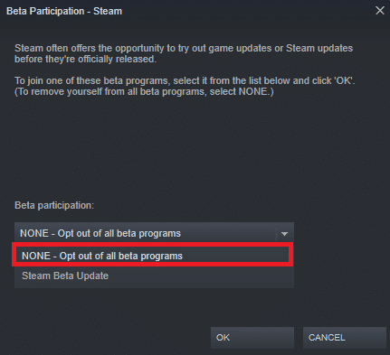The width and height of the screenshot is (390, 355).
Task: Click the 'Beta Participation - Steam' title bar
Action: [64, 11]
